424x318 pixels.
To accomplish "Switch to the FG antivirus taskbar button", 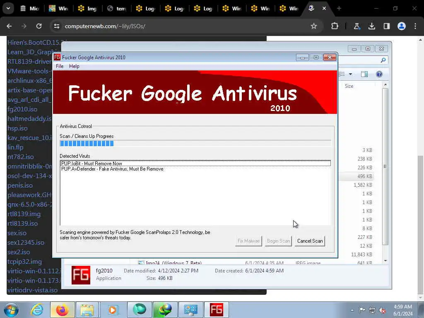I will 216,310.
